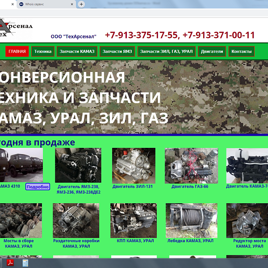
Task: Open Calculator from the taskbar
Action: [25, 263]
